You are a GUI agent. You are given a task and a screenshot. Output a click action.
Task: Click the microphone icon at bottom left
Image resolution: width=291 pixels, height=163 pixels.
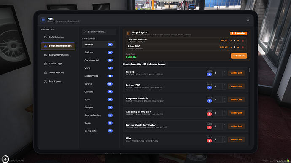click(5, 159)
